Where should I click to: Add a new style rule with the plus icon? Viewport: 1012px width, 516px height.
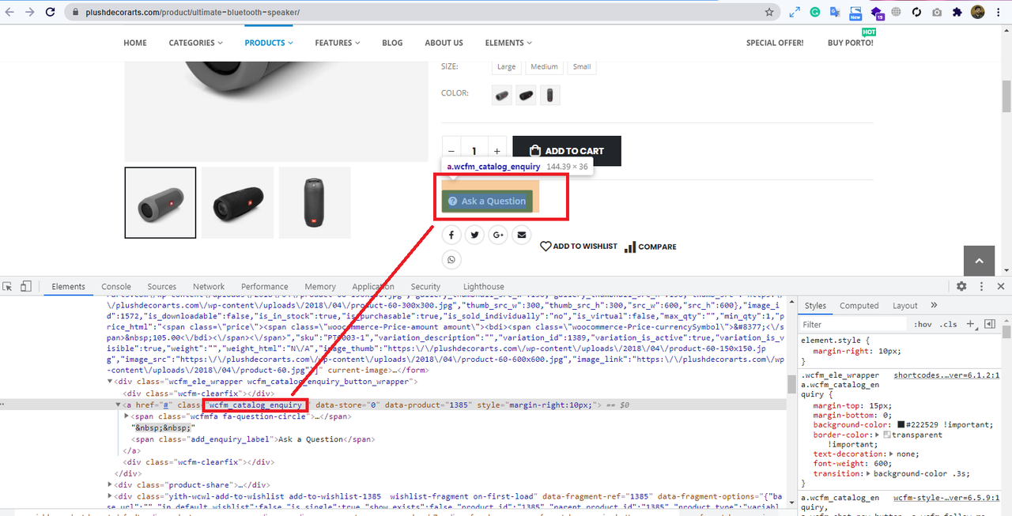[x=971, y=324]
